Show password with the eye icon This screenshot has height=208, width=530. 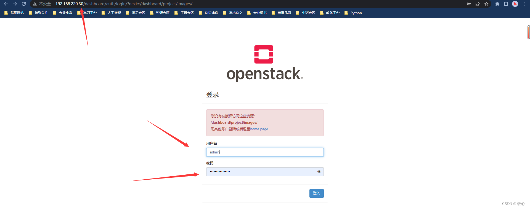[x=319, y=172]
